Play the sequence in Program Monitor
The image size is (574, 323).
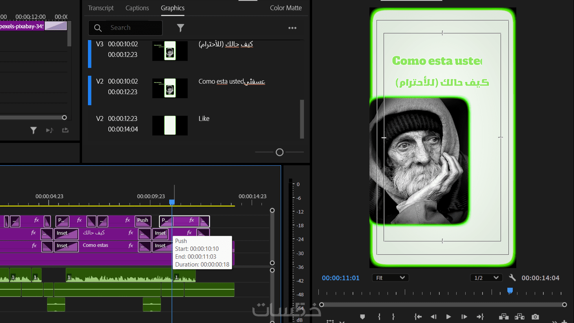tap(448, 317)
